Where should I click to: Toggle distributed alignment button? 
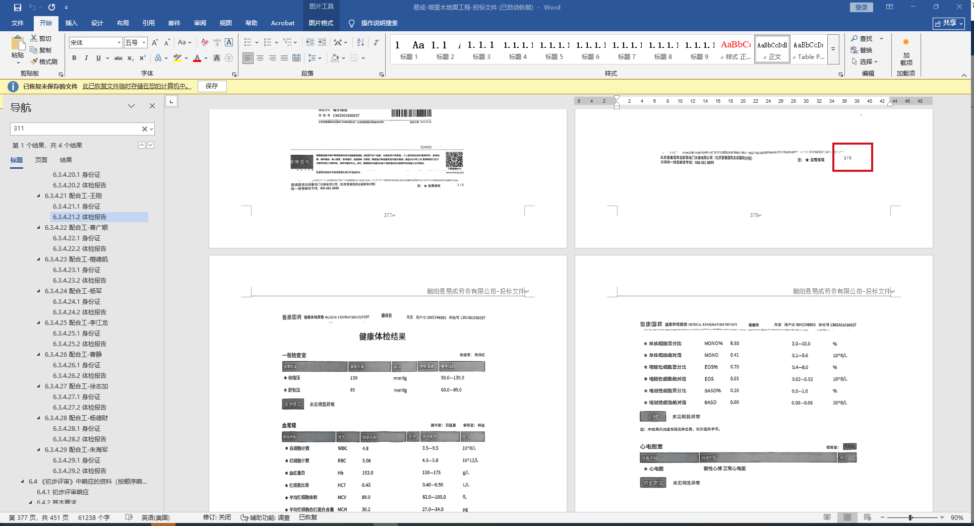coord(296,58)
